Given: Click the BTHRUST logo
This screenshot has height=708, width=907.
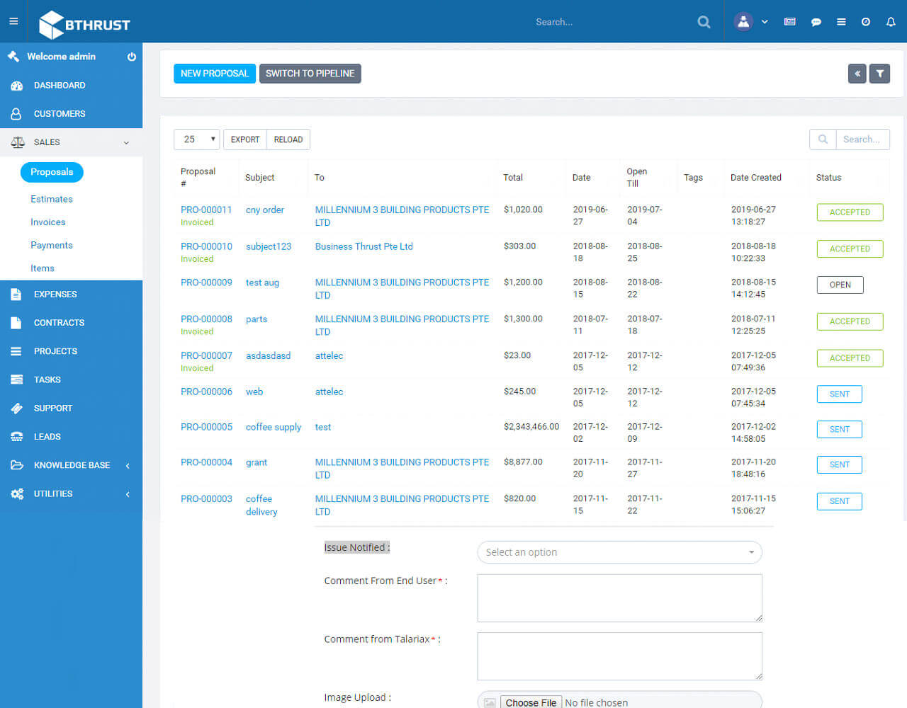Looking at the screenshot, I should click(84, 25).
